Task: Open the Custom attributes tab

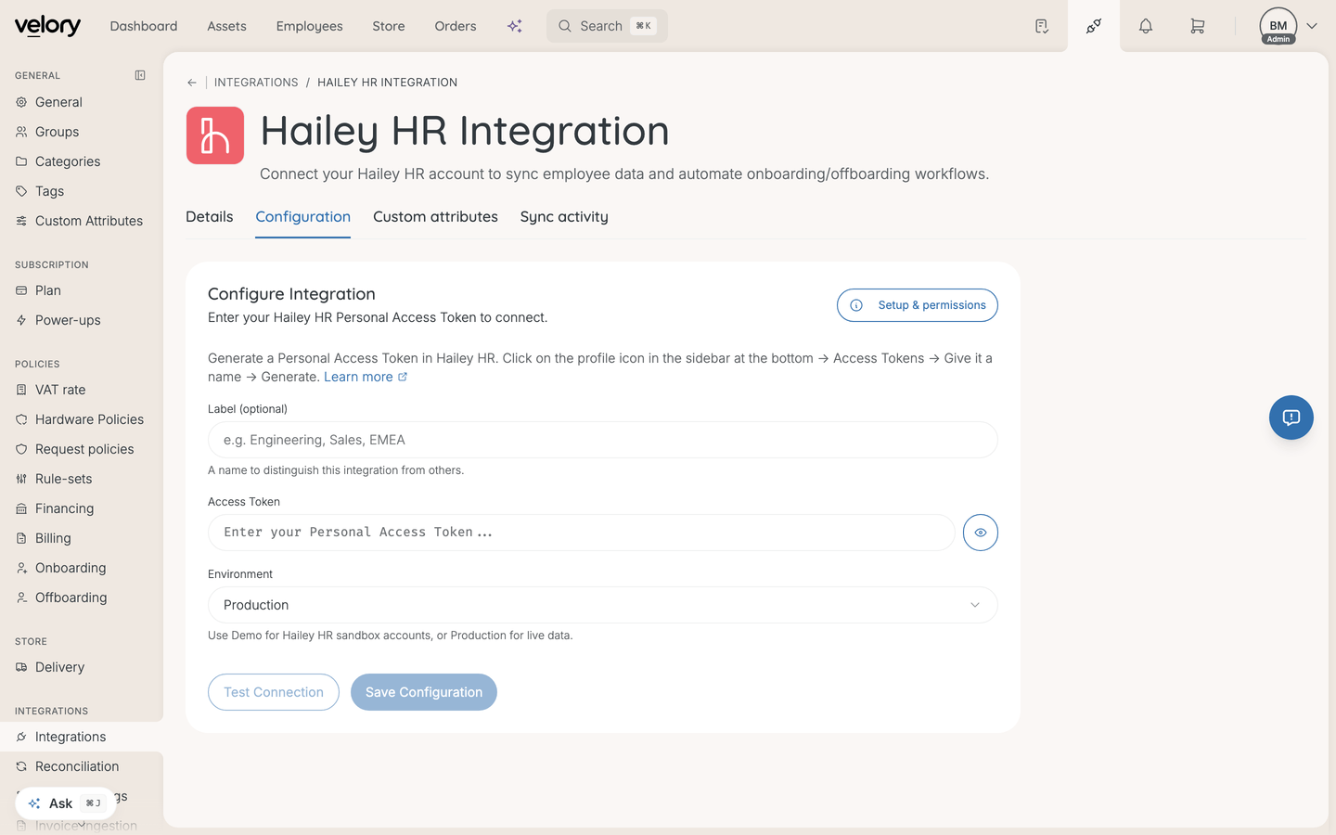Action: click(x=435, y=217)
